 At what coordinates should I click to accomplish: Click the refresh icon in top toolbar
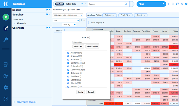[177, 4]
